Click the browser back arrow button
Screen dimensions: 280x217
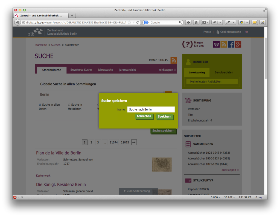[x=17, y=22]
